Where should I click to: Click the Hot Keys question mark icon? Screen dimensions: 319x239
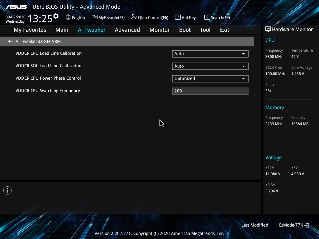click(x=178, y=17)
